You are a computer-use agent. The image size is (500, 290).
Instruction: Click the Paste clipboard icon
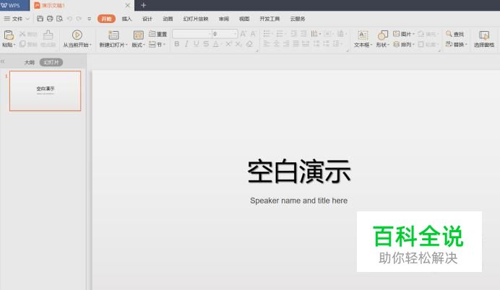(9, 35)
